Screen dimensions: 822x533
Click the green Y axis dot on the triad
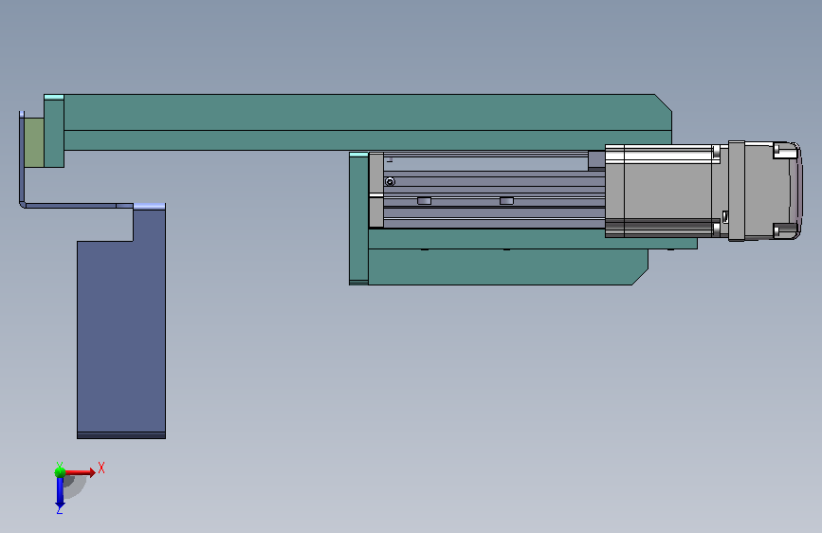click(x=61, y=472)
